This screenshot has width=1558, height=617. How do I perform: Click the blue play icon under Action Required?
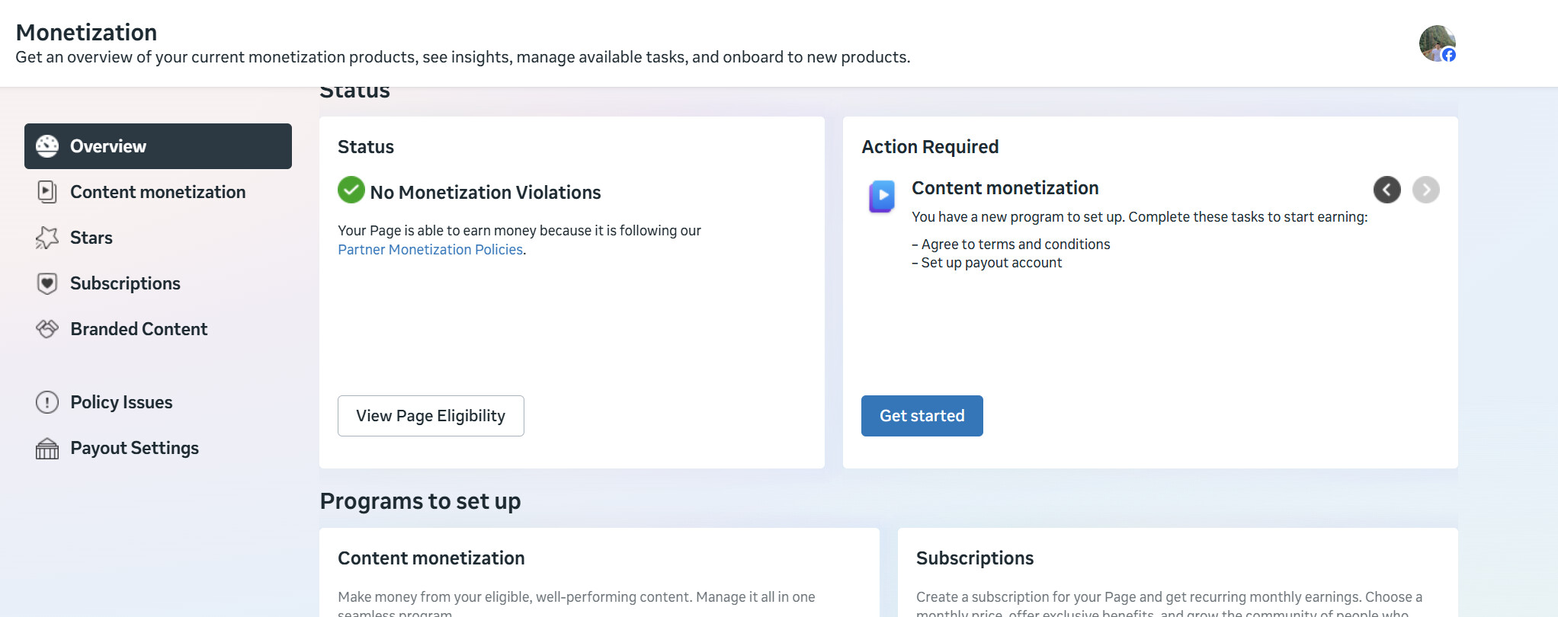coord(882,196)
